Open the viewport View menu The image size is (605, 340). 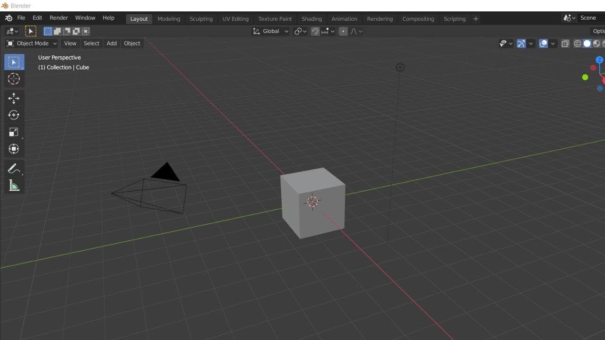click(x=70, y=43)
